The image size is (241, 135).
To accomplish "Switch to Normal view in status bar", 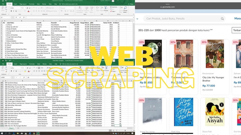I will [110, 130].
